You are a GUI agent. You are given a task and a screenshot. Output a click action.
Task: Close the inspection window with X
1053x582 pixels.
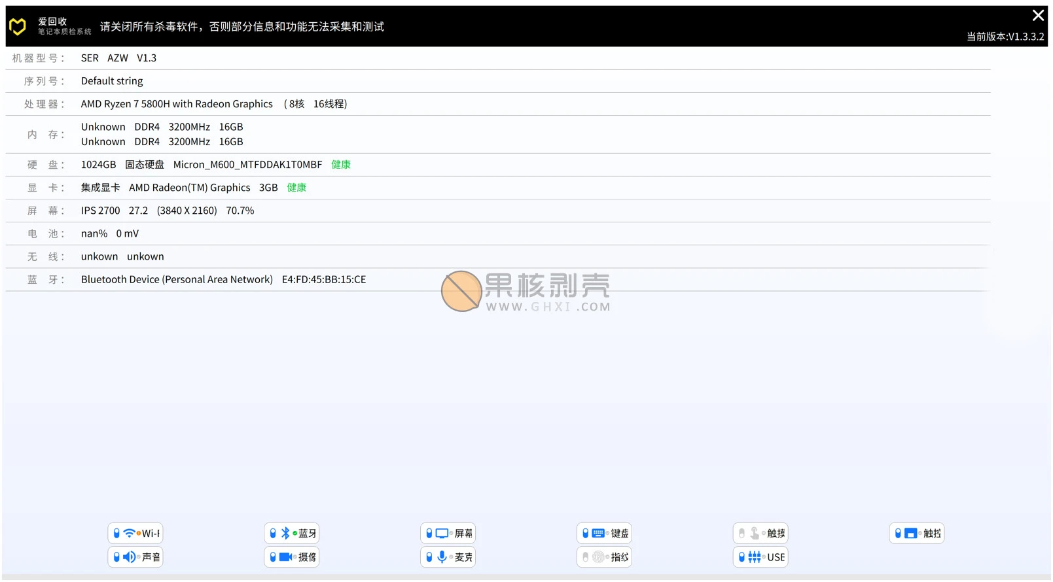(1038, 15)
